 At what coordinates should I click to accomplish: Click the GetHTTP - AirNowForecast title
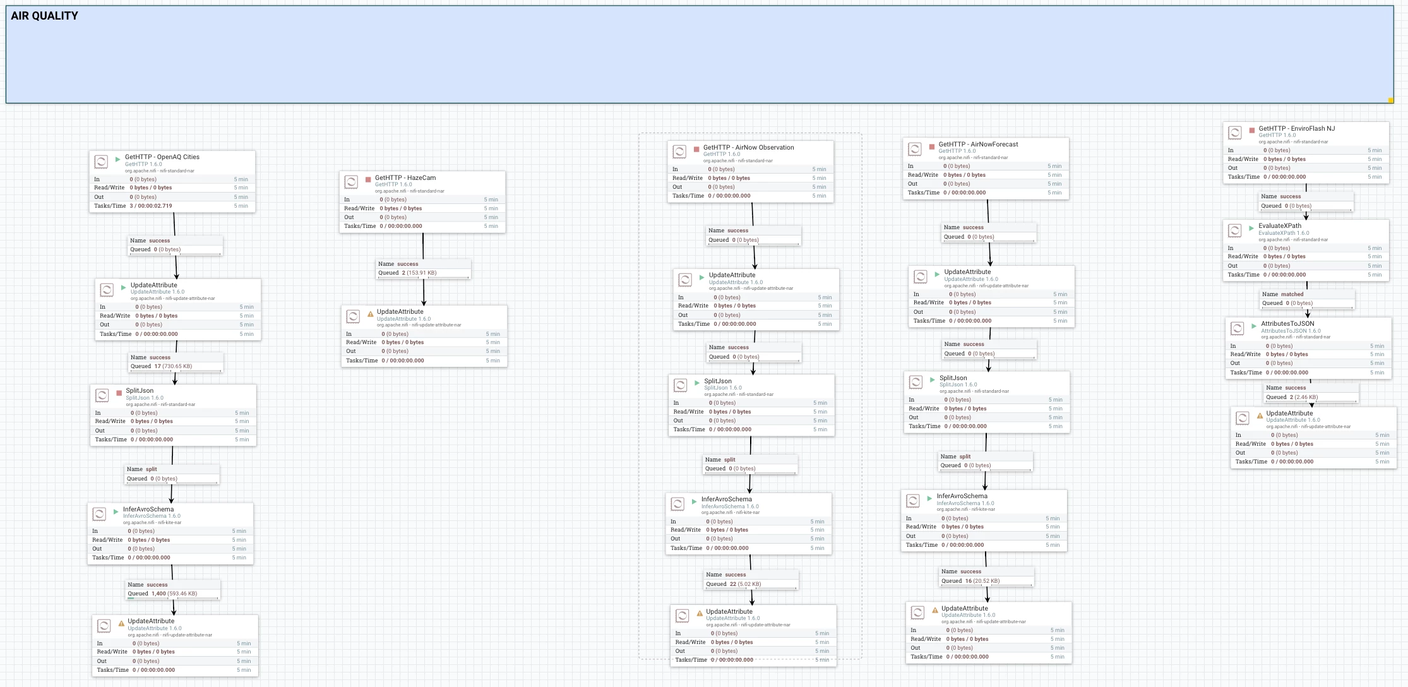click(x=978, y=145)
